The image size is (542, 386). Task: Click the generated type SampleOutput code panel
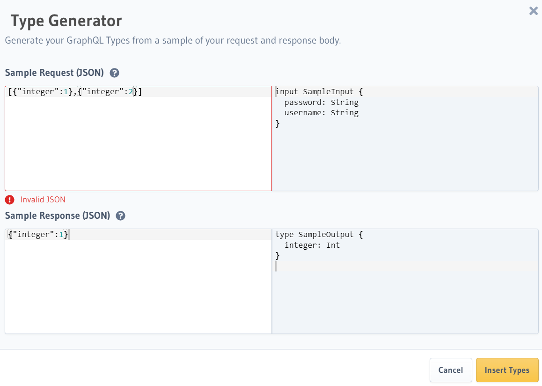click(405, 281)
